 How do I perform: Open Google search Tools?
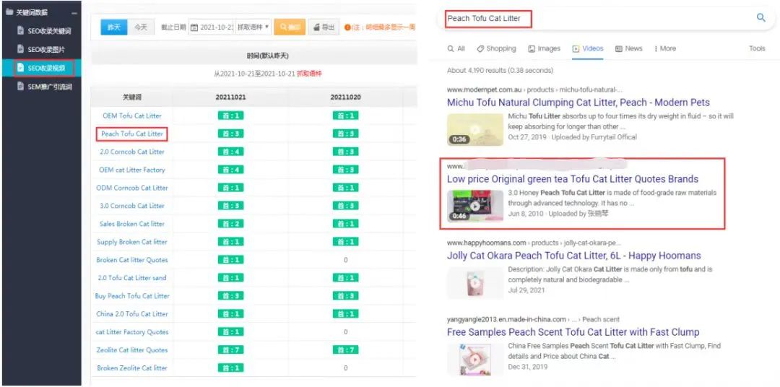click(756, 48)
